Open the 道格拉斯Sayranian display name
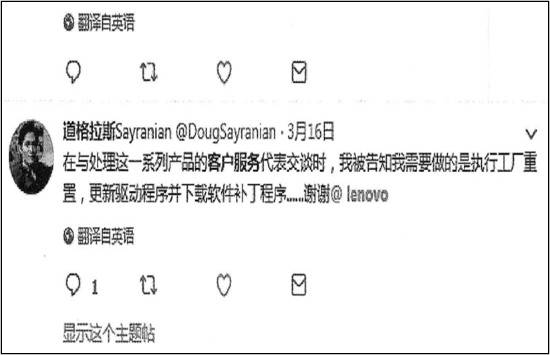The height and width of the screenshot is (355, 550). tap(117, 132)
